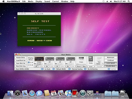This screenshot has width=132, height=99.
Task: Open Dashboard from the Dock
Action: (x=18, y=93)
